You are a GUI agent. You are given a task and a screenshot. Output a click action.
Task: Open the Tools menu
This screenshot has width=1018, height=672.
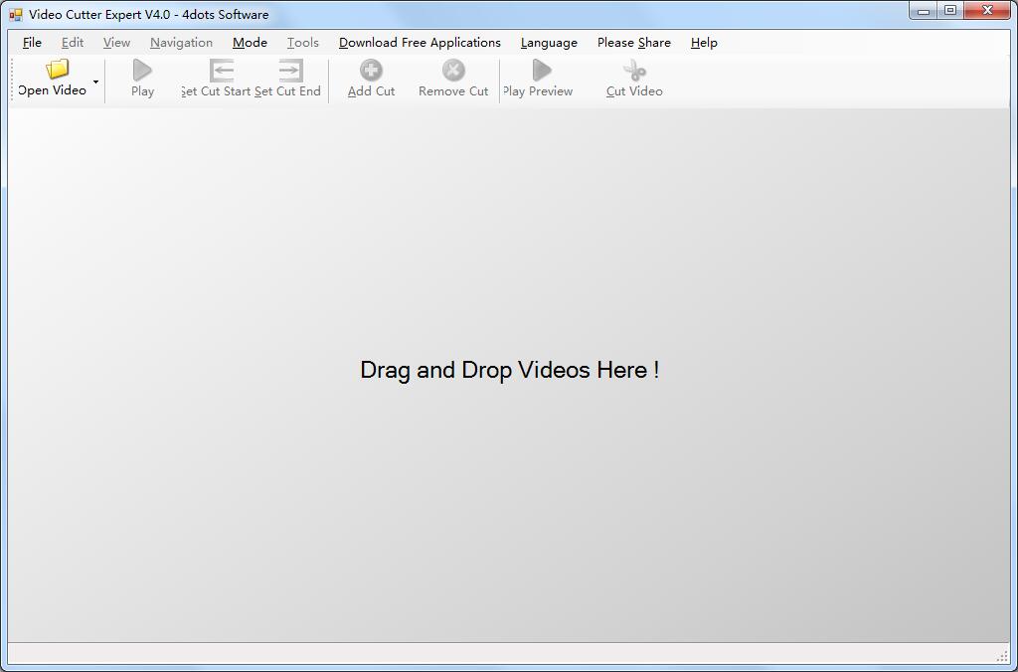303,43
